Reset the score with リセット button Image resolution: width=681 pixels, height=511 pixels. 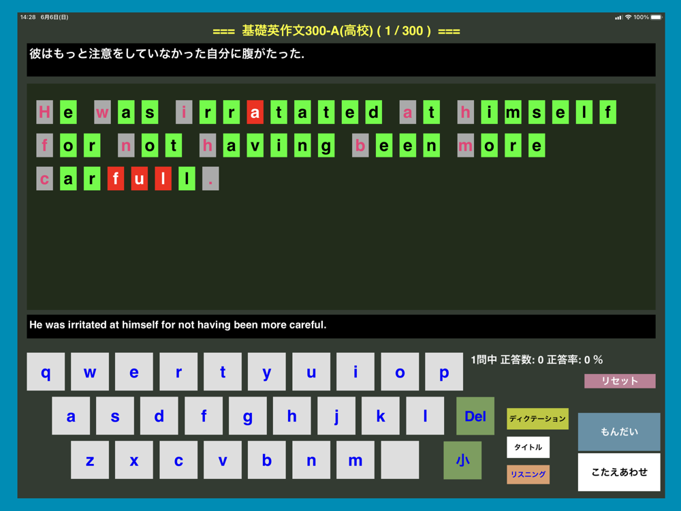click(620, 381)
